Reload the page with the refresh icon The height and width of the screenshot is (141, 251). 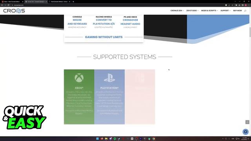coord(8,5)
